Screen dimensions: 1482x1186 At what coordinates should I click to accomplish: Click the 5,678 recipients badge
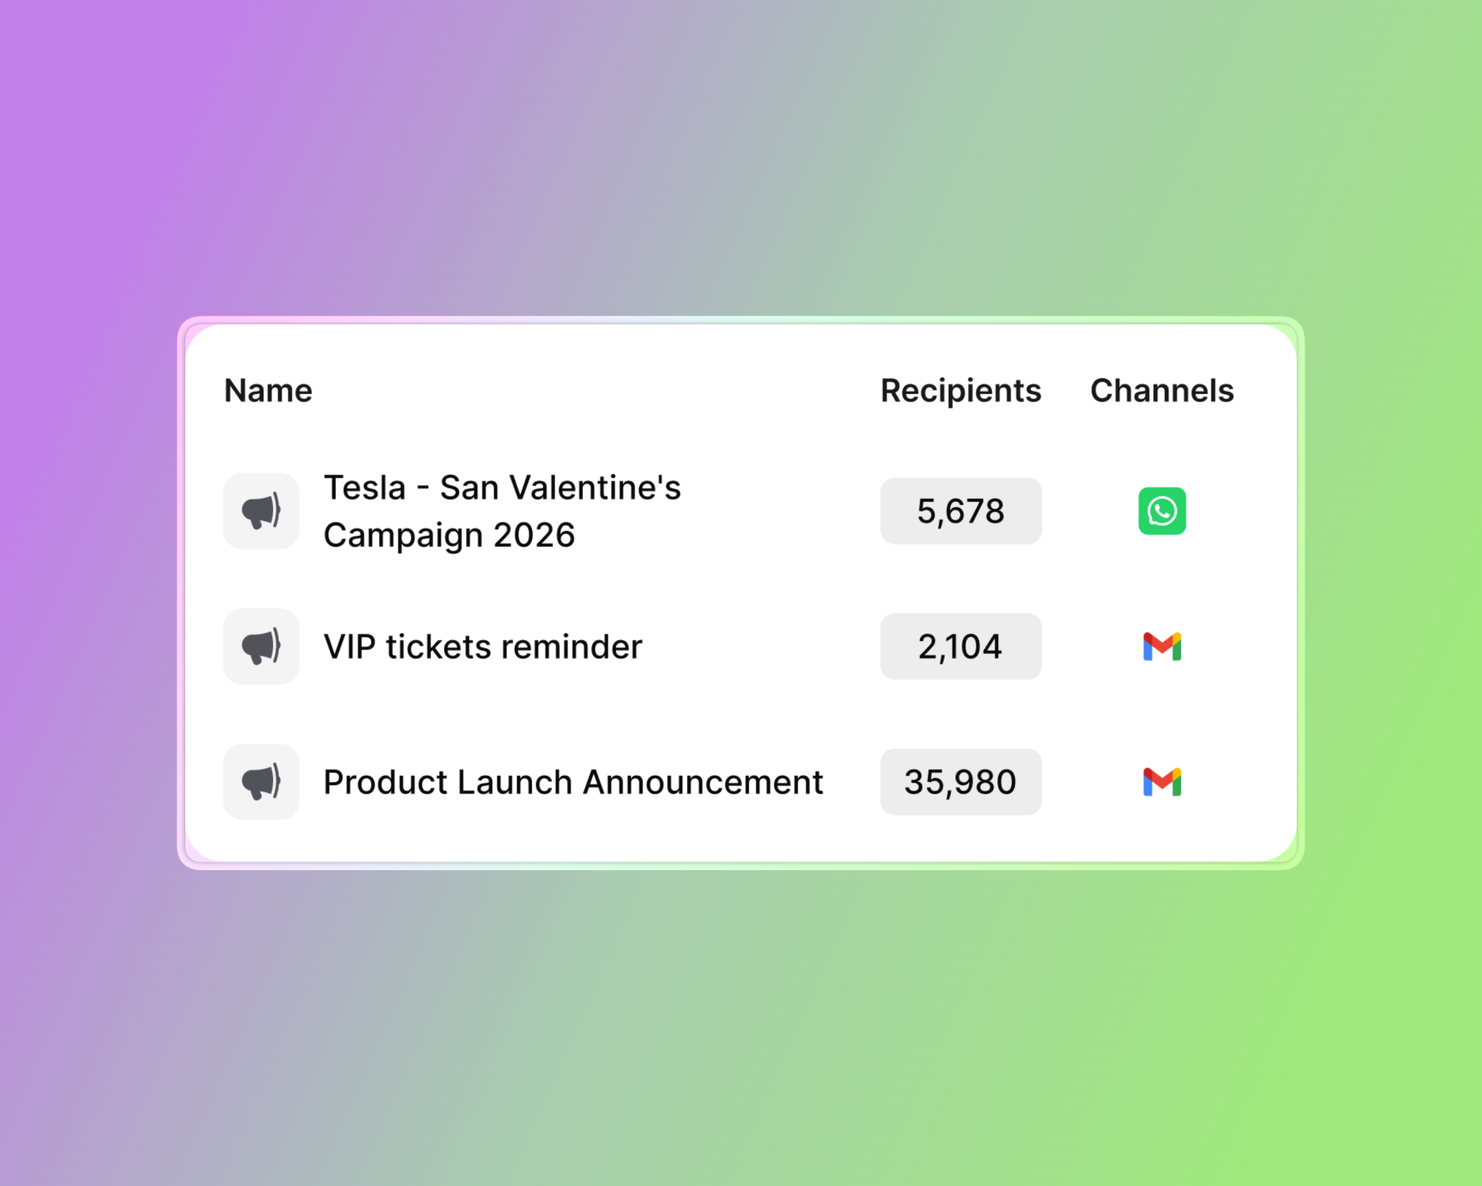coord(961,510)
